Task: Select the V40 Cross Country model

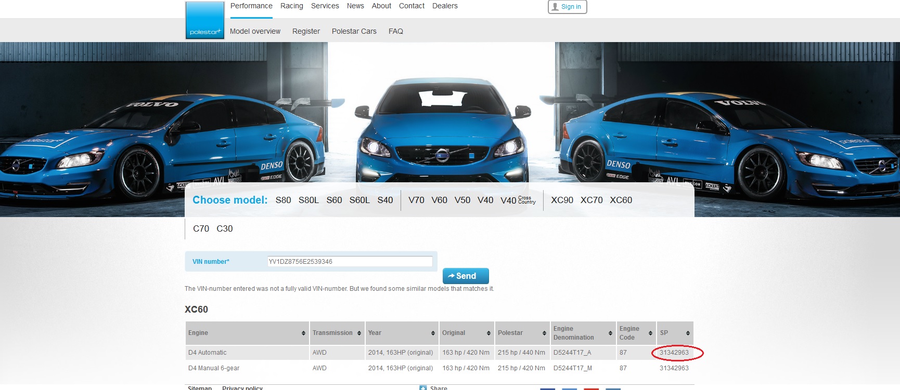Action: tap(518, 200)
